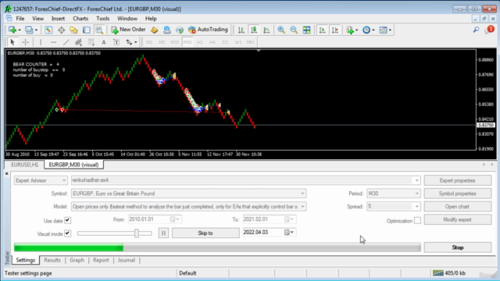Stop the running test
This screenshot has height=281, width=500.
pos(457,247)
